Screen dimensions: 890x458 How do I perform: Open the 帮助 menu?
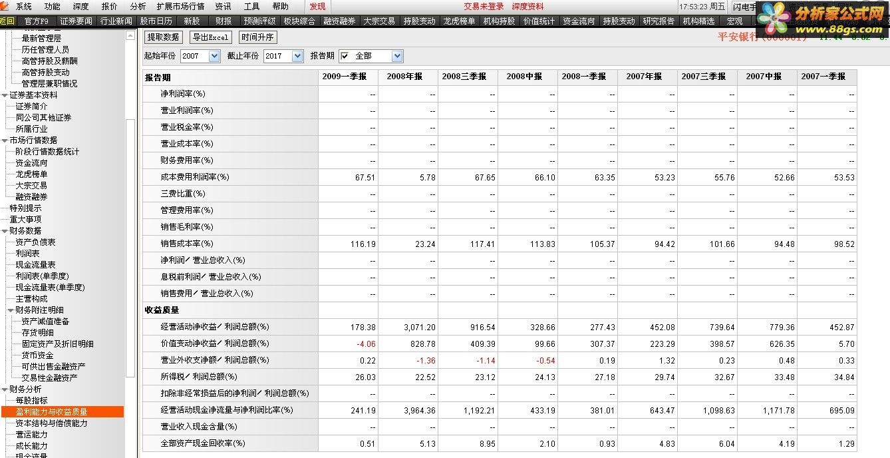coord(281,7)
